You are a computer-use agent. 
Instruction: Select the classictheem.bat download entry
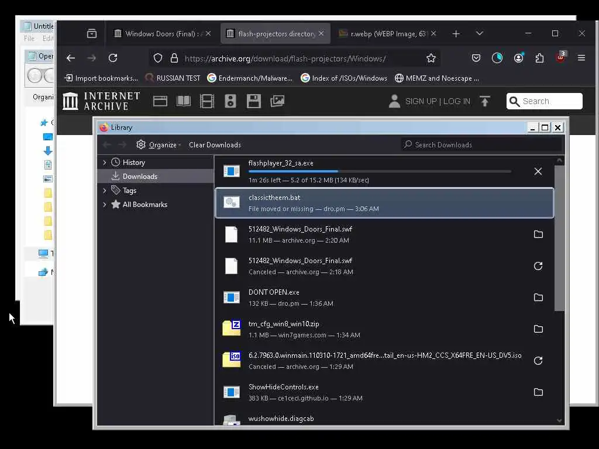click(384, 203)
